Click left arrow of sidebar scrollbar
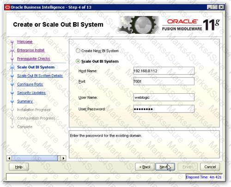The width and height of the screenshot is (231, 187). pos(9,158)
